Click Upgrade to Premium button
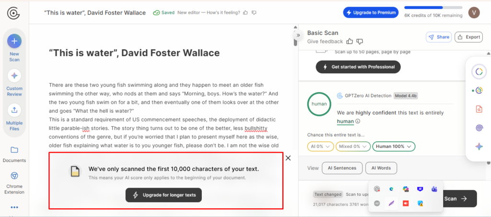The image size is (491, 217). pos(371,12)
